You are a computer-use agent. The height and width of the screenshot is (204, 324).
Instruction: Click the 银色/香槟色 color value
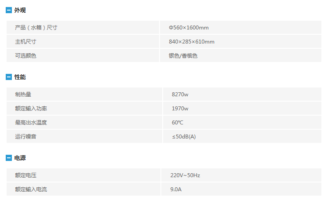click(x=183, y=56)
